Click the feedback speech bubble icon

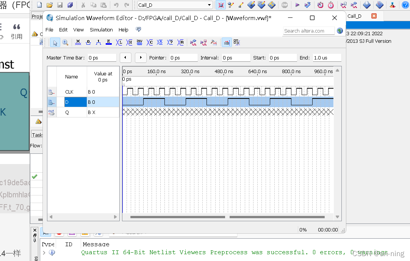[138, 29]
